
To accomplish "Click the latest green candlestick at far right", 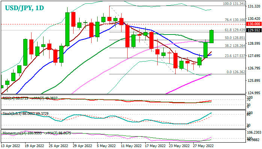I will click(x=212, y=36).
